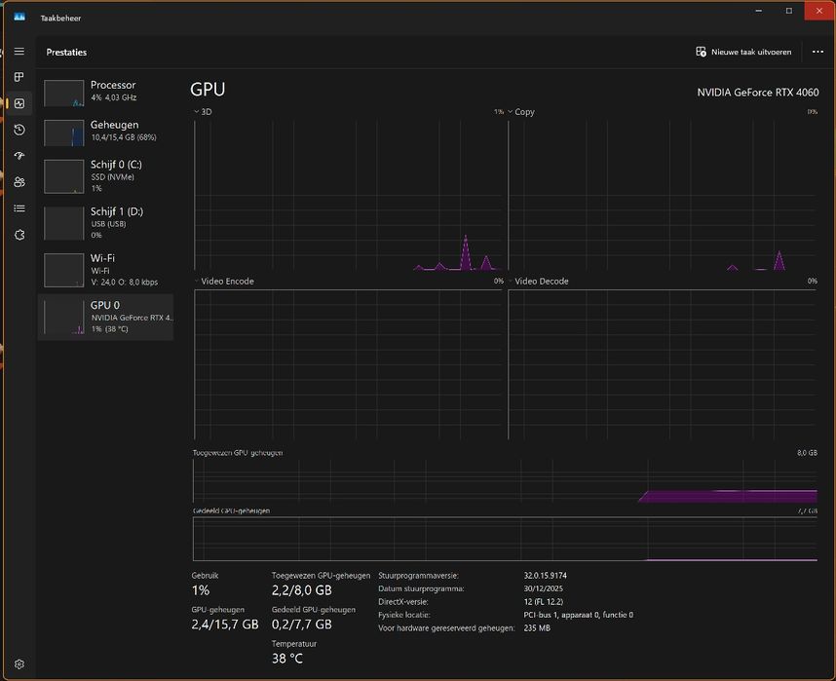Image resolution: width=836 pixels, height=681 pixels.
Task: Open the Details list page icon
Action: (19, 208)
